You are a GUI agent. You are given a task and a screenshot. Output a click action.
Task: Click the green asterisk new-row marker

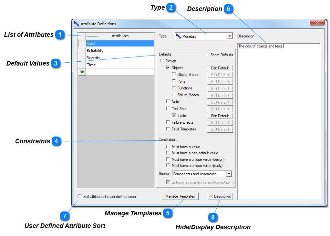click(x=82, y=72)
